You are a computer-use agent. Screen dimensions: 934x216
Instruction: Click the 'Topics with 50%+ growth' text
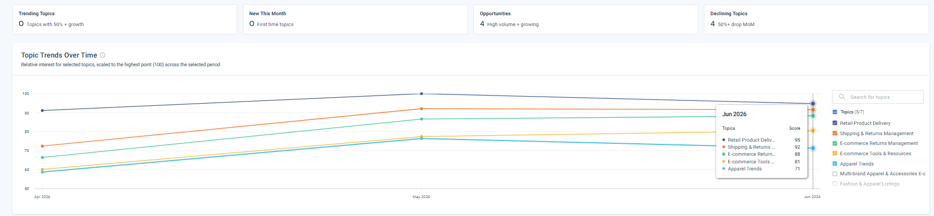55,24
